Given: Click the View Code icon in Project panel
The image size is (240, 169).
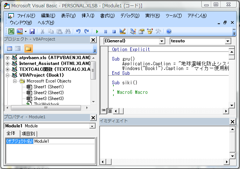Looking at the screenshot, I should (9, 49).
